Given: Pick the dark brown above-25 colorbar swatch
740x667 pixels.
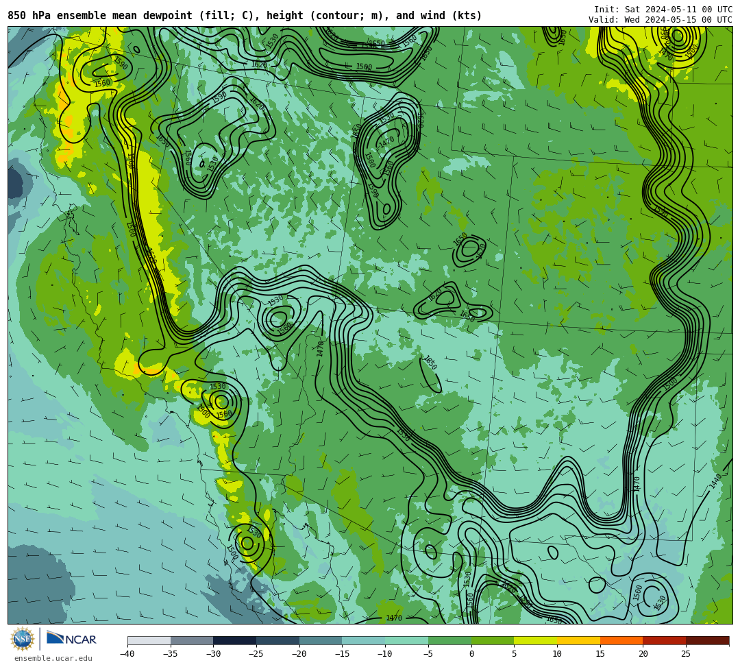Looking at the screenshot, I should pos(707,640).
